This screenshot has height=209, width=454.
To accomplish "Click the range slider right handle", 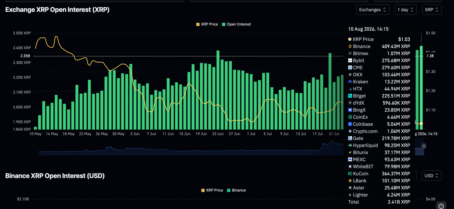I will (424, 146).
